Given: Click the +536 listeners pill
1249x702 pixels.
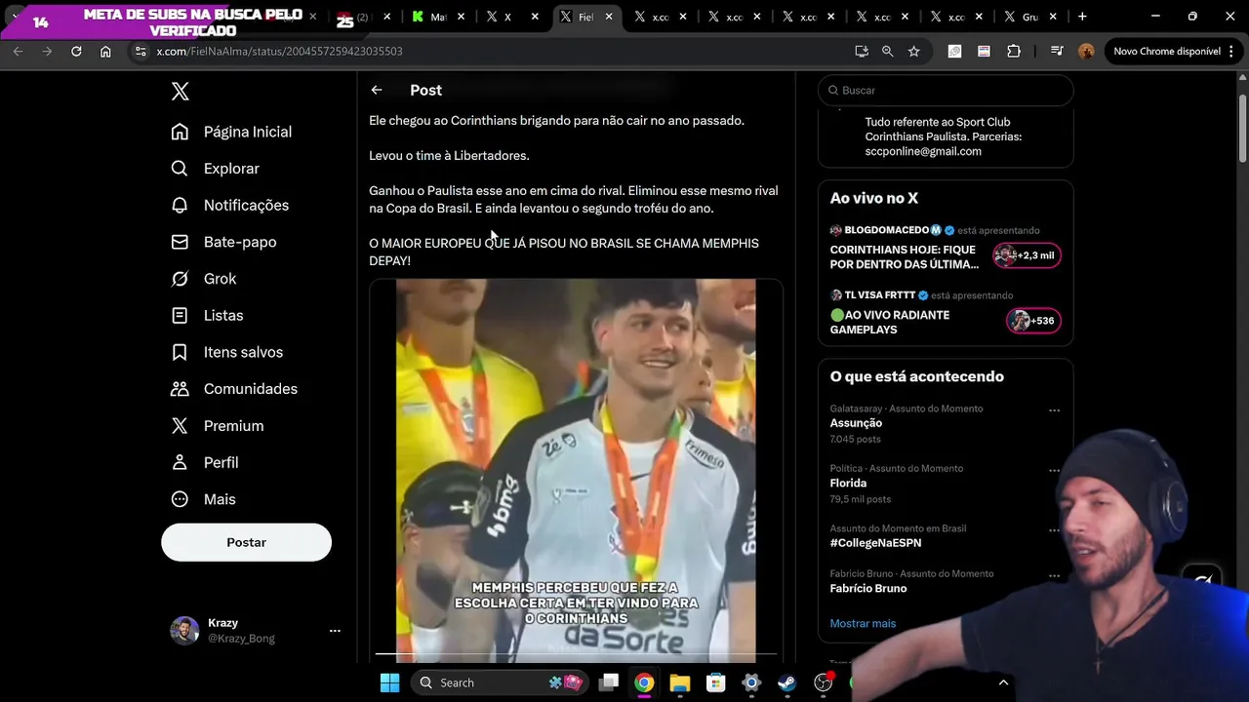Looking at the screenshot, I should (1033, 321).
